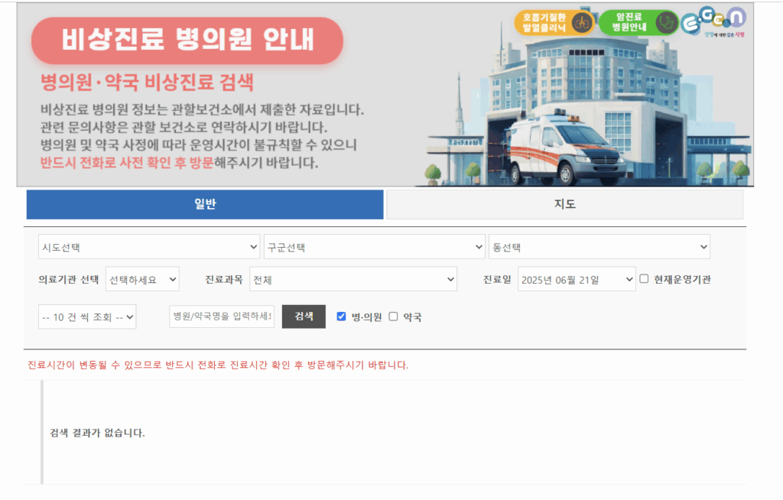Click the 비상진료 병의원 안내 title banner

[x=187, y=41]
